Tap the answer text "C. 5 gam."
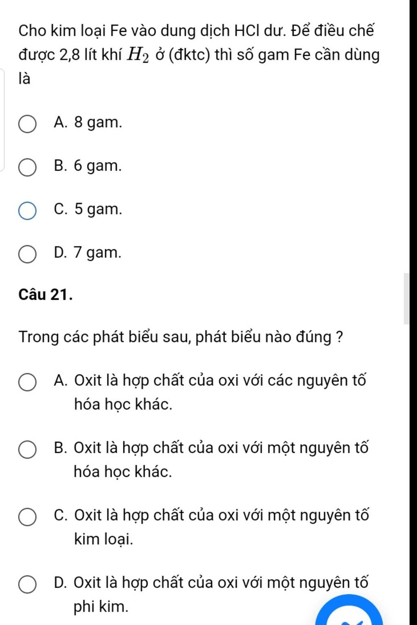417x625 pixels. [88, 209]
